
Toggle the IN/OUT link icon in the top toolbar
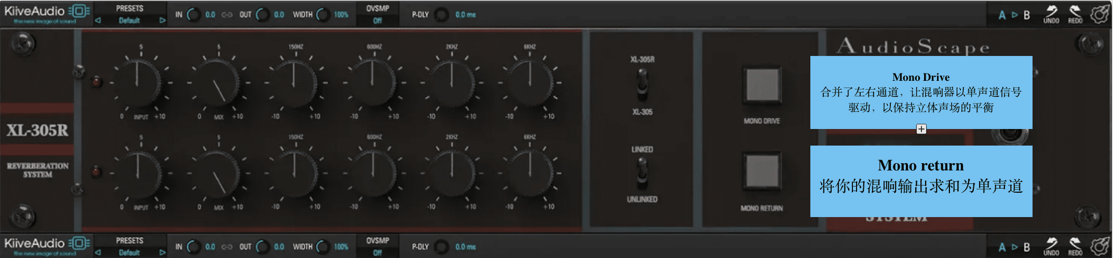(x=227, y=15)
